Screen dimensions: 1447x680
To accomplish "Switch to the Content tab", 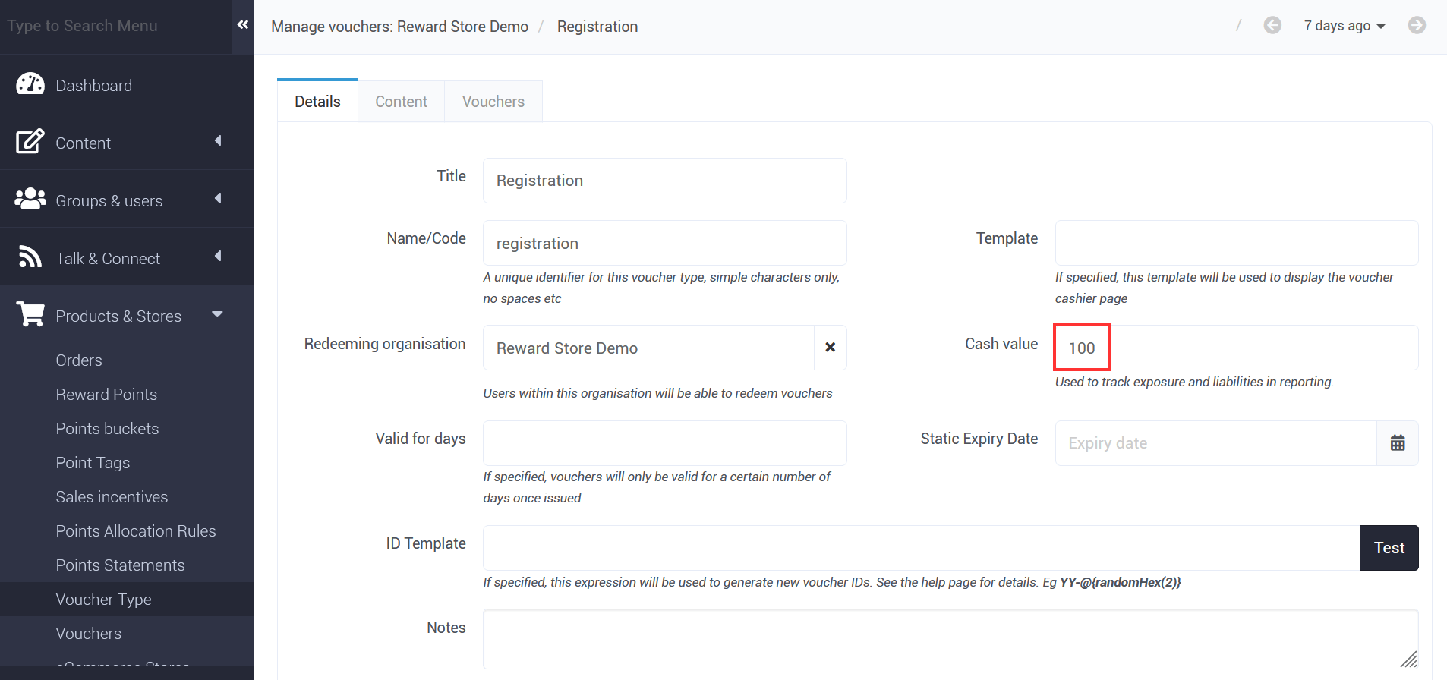I will coord(401,101).
